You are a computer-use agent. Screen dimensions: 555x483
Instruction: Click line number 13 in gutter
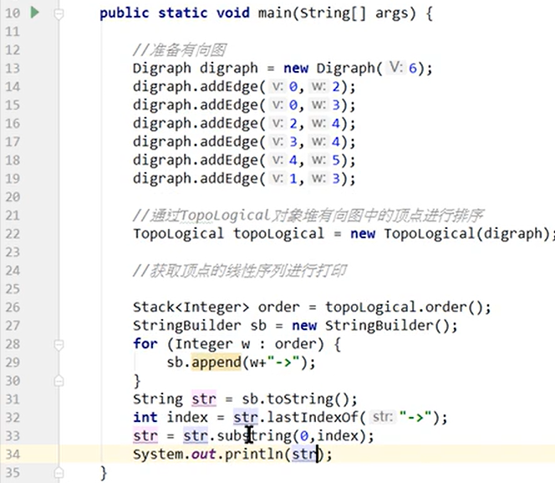pyautogui.click(x=13, y=69)
